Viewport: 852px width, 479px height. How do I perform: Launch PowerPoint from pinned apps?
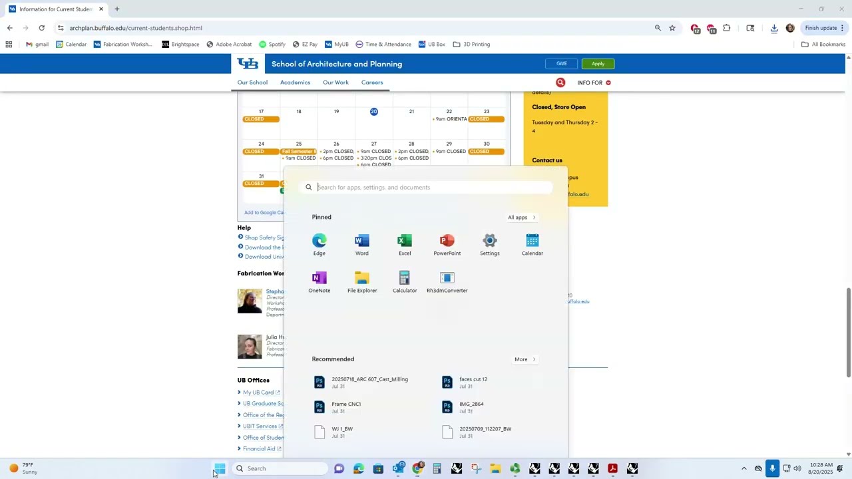pyautogui.click(x=447, y=244)
